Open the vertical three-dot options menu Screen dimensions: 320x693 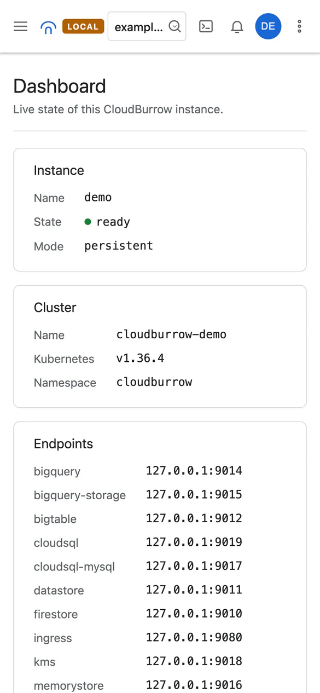coord(299,26)
